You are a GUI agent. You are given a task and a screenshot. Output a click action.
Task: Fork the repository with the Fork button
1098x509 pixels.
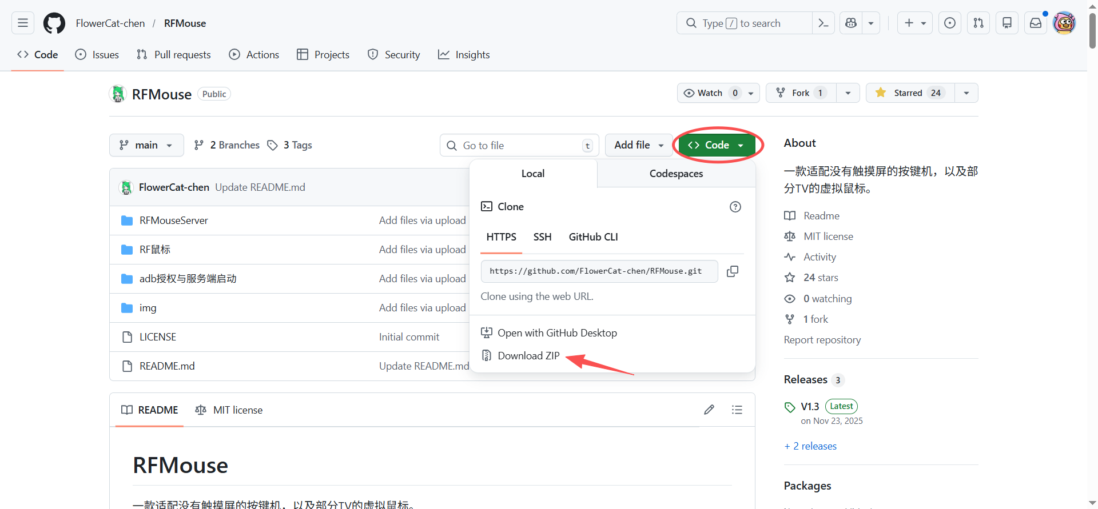[x=801, y=93]
